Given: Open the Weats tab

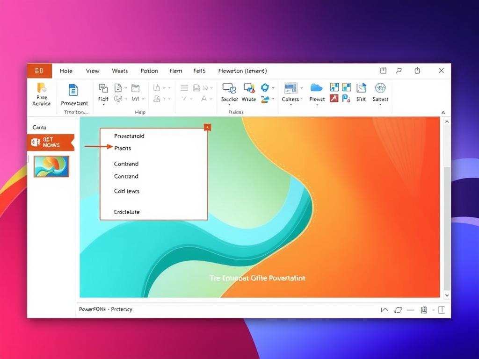Looking at the screenshot, I should coord(120,71).
